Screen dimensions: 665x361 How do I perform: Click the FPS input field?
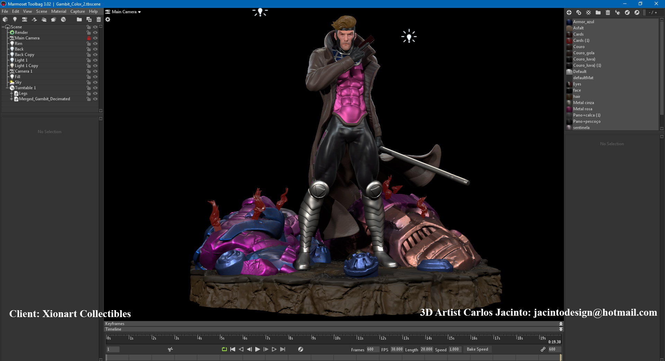coord(397,349)
